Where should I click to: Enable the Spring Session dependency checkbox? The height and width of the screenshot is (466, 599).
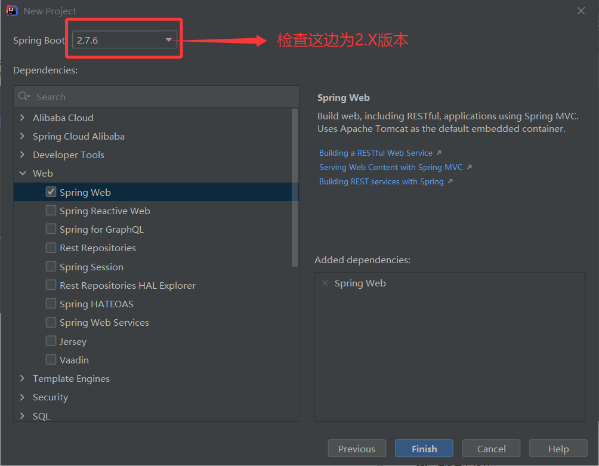tap(51, 266)
